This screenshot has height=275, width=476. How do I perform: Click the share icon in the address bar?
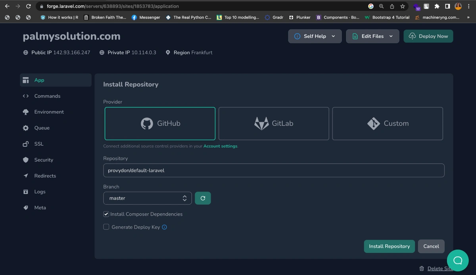[392, 6]
